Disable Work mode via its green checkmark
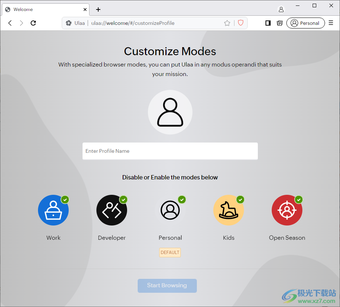This screenshot has width=340, height=307. click(65, 200)
